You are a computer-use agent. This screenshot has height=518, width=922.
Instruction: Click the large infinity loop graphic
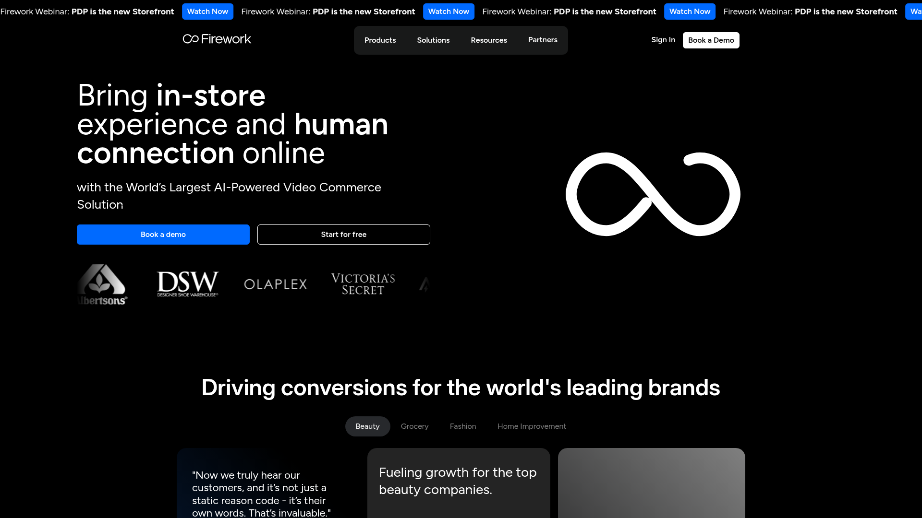(x=653, y=194)
